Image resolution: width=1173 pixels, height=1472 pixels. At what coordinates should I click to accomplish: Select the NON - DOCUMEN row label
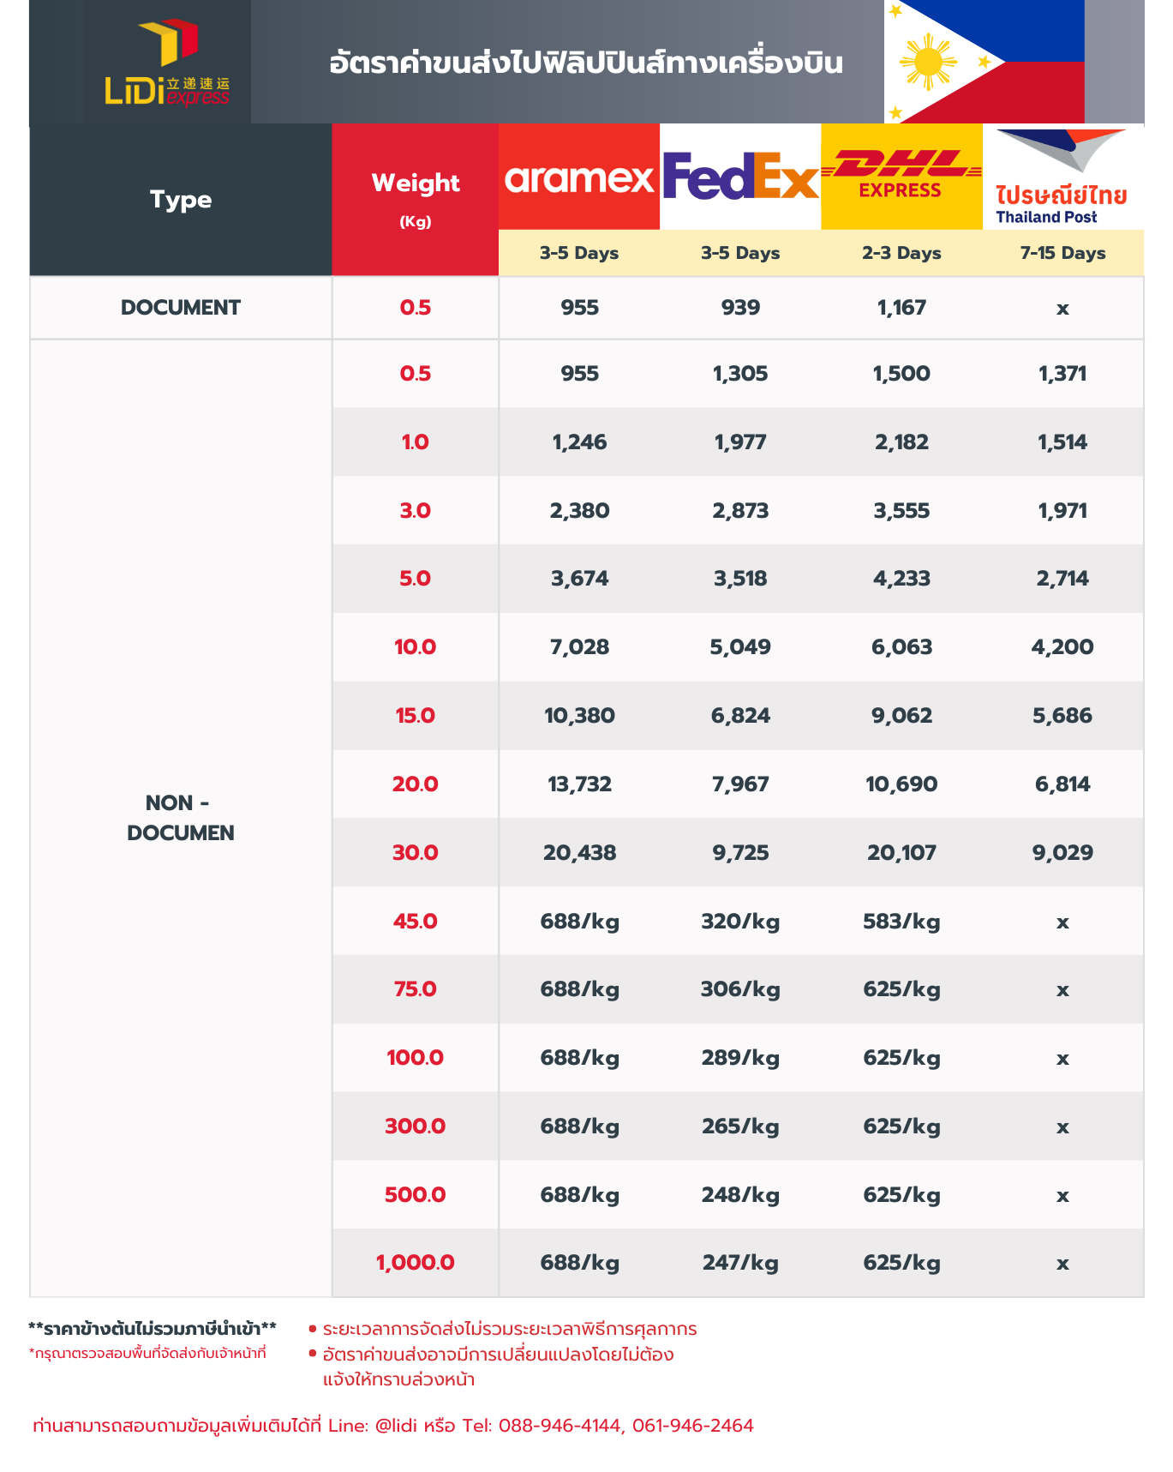pyautogui.click(x=181, y=818)
